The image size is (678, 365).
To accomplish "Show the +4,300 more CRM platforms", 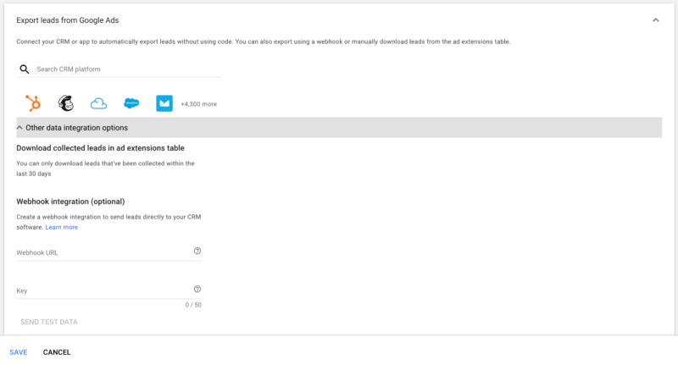I will [x=198, y=104].
